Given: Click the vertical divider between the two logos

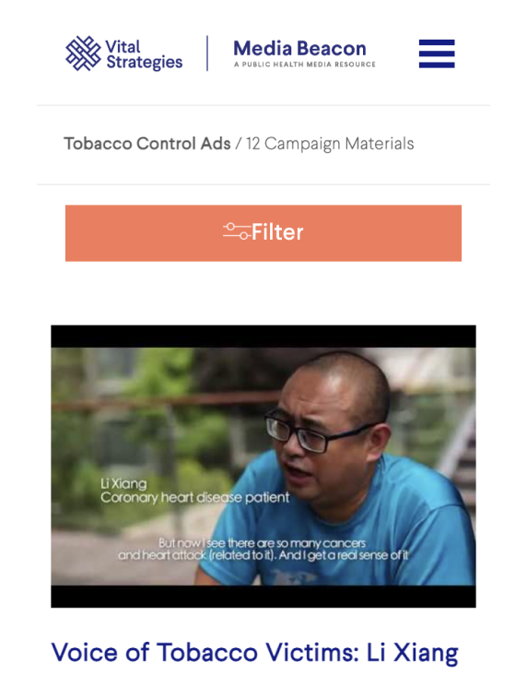Looking at the screenshot, I should pos(207,53).
